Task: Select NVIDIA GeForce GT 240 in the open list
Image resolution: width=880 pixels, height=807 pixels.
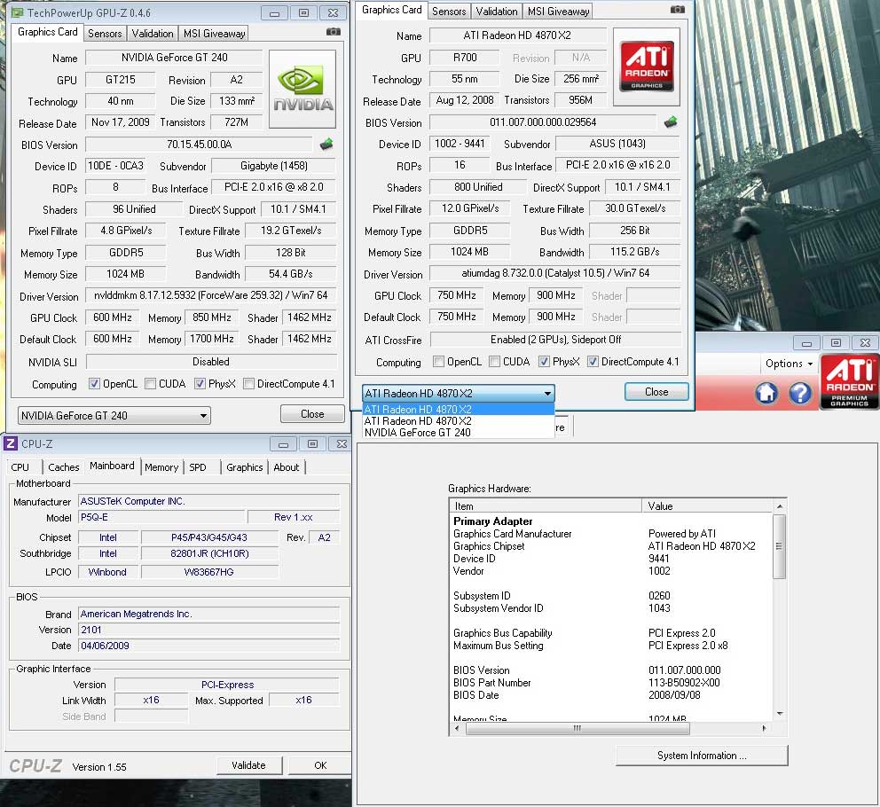Action: click(458, 433)
